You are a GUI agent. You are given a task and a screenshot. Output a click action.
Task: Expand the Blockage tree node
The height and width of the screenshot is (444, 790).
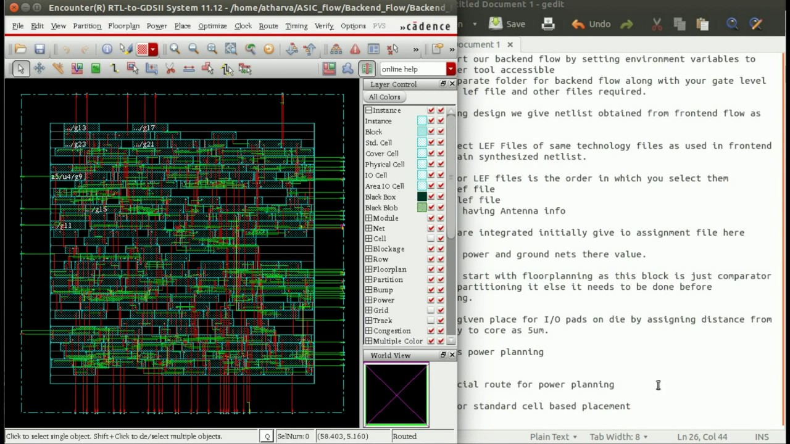(368, 249)
